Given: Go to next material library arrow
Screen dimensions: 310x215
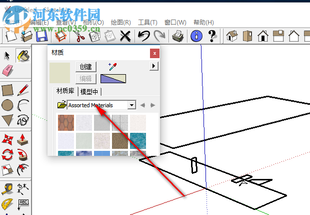Looking at the screenshot, I should point(152,105).
